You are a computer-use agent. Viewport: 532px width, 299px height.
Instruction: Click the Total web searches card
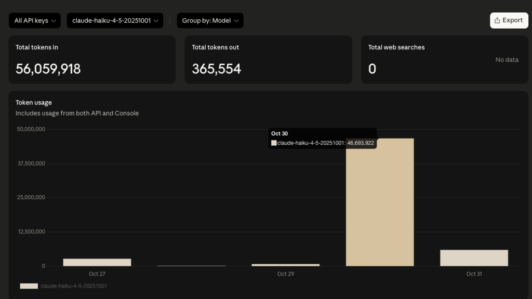(x=444, y=59)
